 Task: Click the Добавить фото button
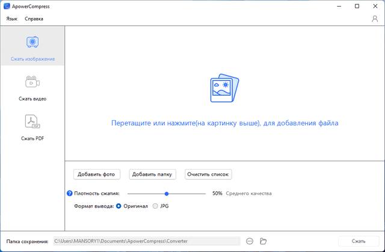click(97, 174)
